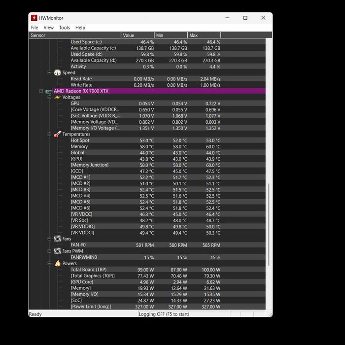345x345 pixels.
Task: Click the Max column header
Action: [x=204, y=35]
